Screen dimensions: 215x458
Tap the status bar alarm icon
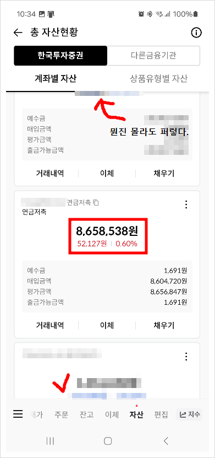pyautogui.click(x=141, y=14)
